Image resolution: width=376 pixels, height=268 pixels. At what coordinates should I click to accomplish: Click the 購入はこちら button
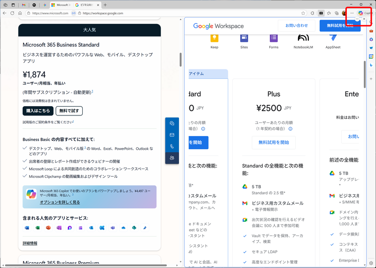point(38,111)
